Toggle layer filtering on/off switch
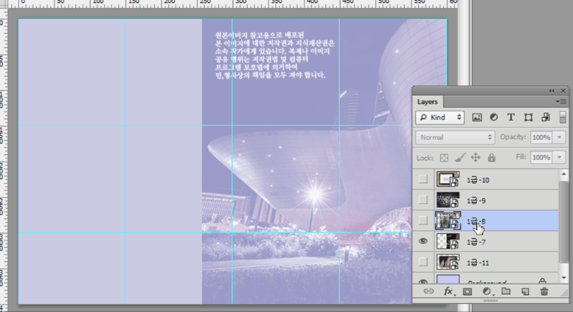Viewport: 573px width, 312px height. click(563, 117)
